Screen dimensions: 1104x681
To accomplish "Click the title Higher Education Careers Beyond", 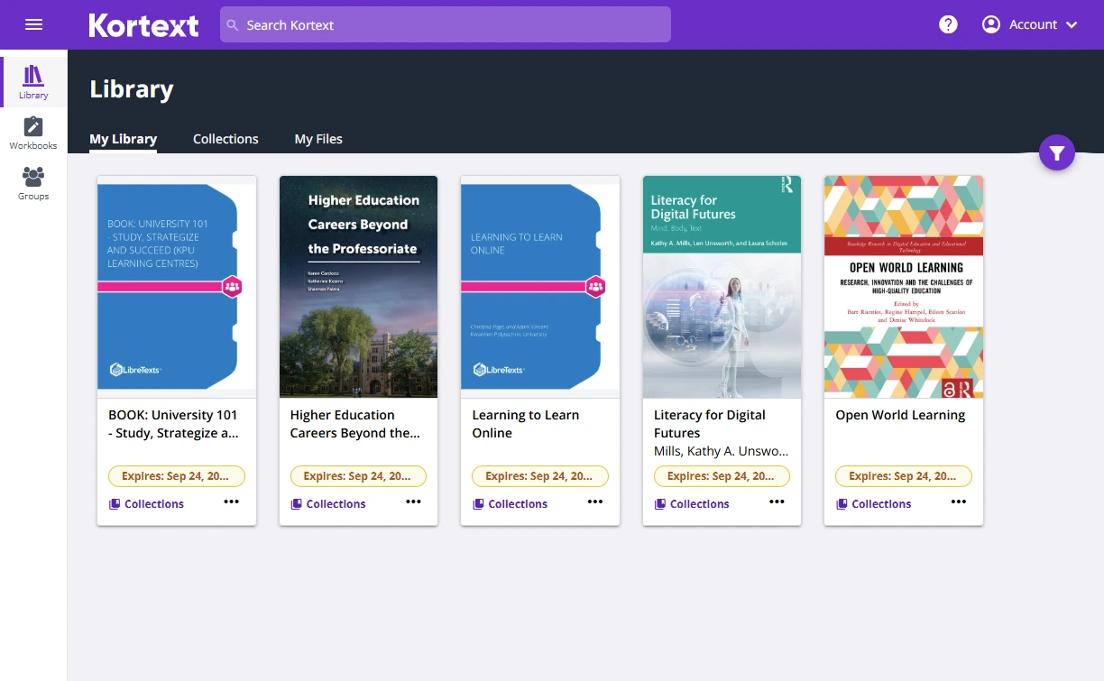I will (x=355, y=424).
